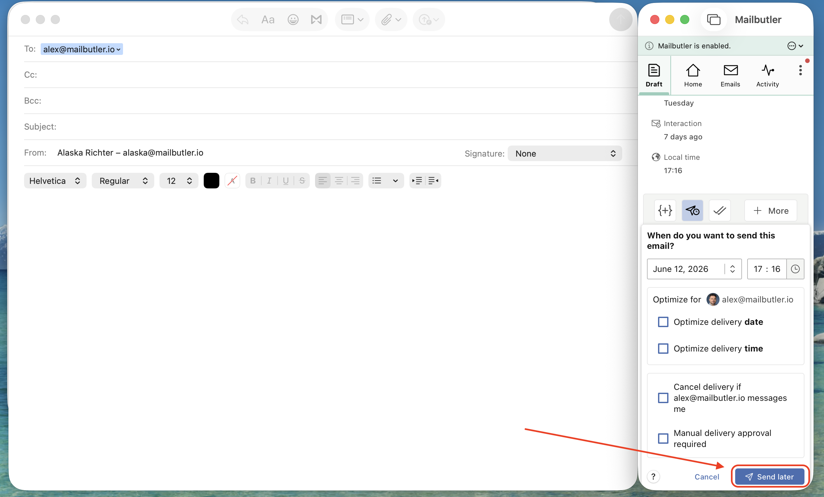
Task: Switch to the Draft tab
Action: (654, 75)
